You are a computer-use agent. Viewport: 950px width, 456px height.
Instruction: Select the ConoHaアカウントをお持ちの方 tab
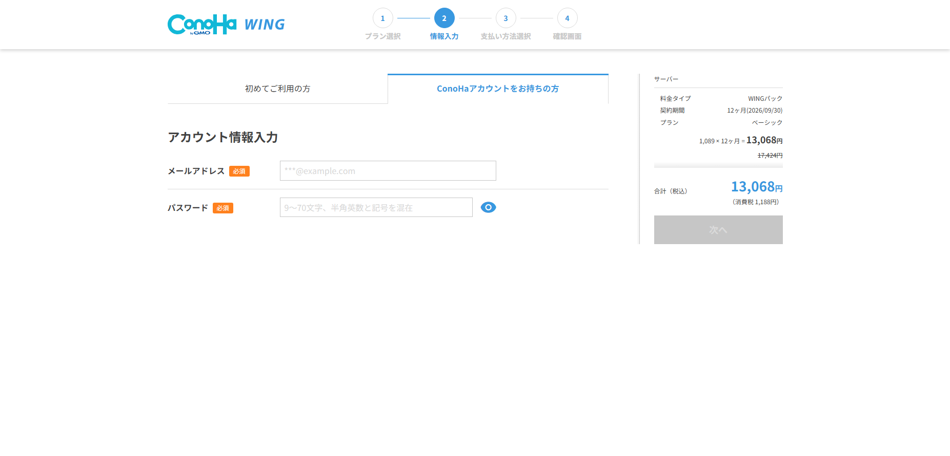tap(498, 89)
